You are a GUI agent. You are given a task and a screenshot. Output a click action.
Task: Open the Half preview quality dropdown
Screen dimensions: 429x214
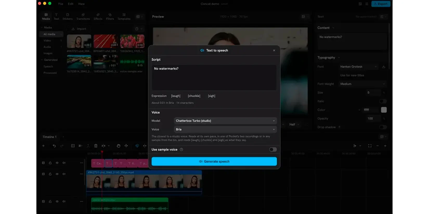point(294,125)
